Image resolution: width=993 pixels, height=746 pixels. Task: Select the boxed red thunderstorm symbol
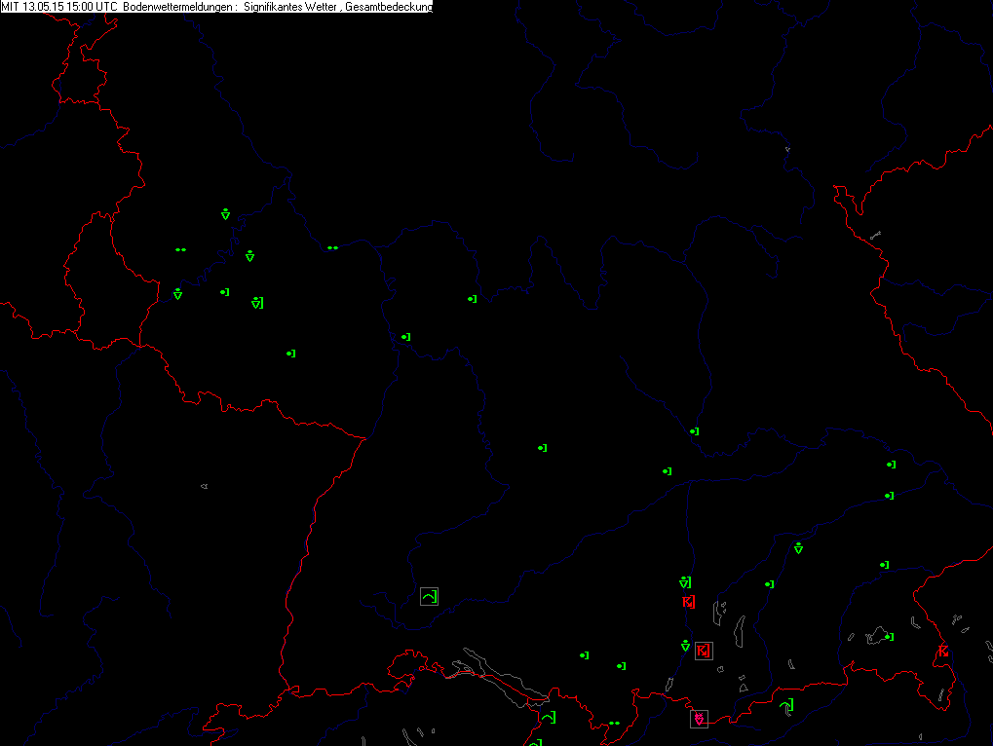(x=704, y=651)
